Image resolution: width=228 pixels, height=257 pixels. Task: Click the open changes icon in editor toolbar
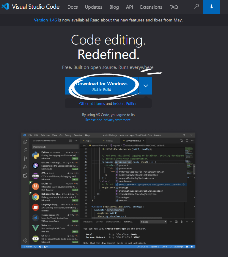click(x=182, y=140)
